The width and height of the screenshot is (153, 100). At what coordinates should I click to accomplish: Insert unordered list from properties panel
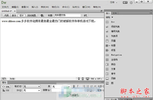84,86
